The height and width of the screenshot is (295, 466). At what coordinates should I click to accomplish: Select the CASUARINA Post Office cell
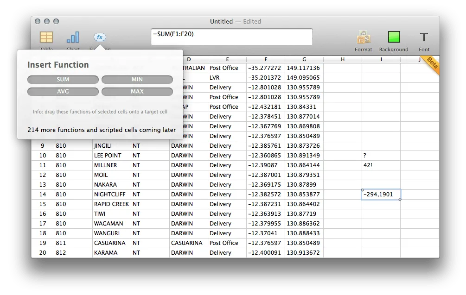227,243
